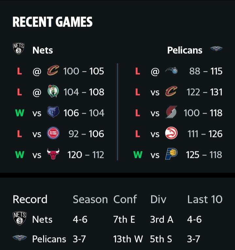The height and width of the screenshot is (250, 235).
Task: Click the Pelicans row in Record table
Action: (x=117, y=239)
